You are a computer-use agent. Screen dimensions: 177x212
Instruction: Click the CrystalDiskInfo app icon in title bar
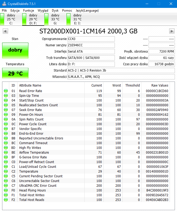4,4
